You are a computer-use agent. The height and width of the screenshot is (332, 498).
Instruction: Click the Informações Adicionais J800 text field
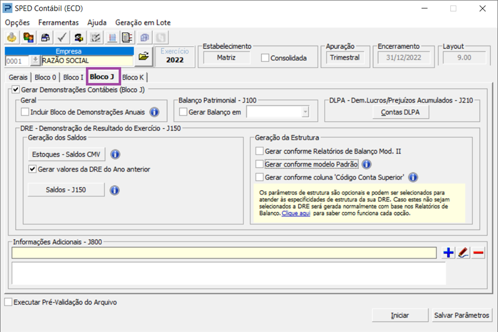coord(223,253)
